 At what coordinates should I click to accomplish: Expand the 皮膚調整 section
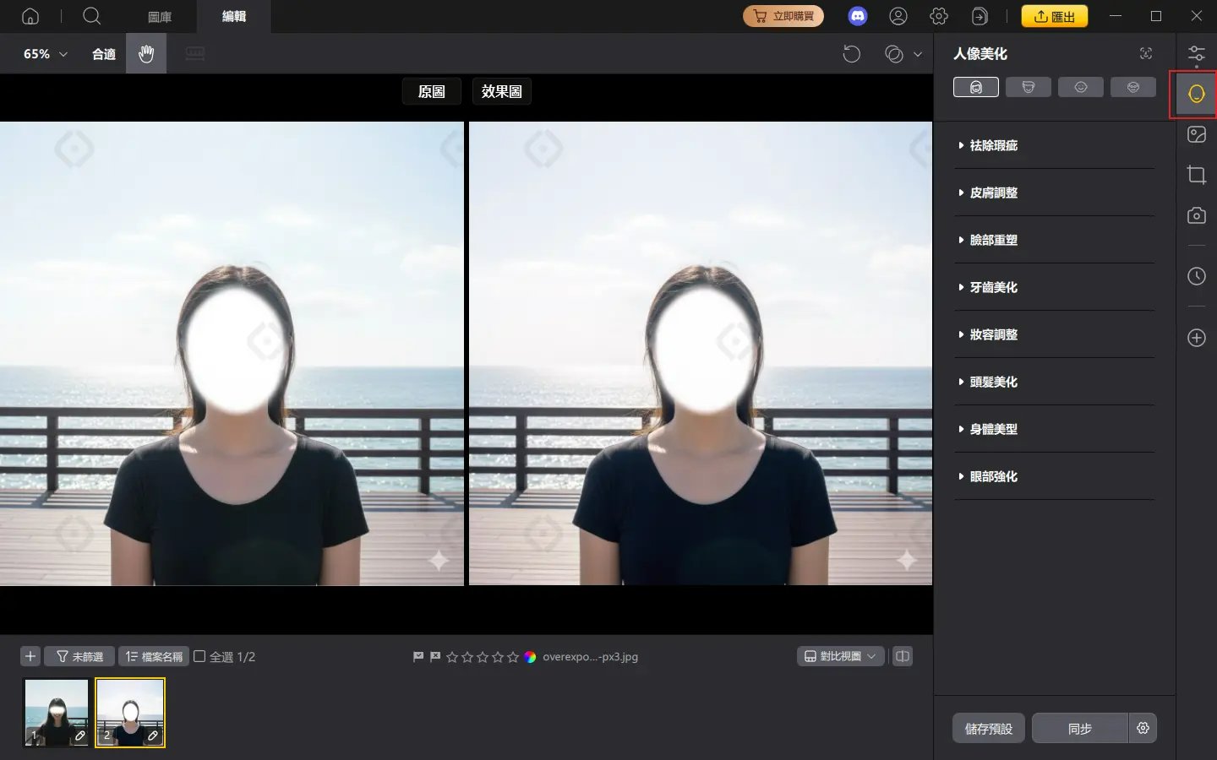tap(994, 193)
